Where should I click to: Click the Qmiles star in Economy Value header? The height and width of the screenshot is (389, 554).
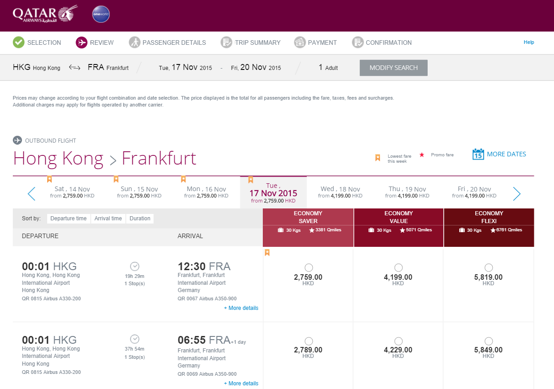[x=402, y=230]
